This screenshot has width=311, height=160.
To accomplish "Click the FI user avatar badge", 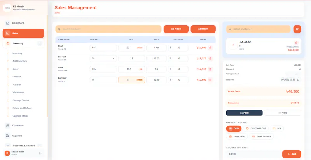I will [x=7, y=153].
